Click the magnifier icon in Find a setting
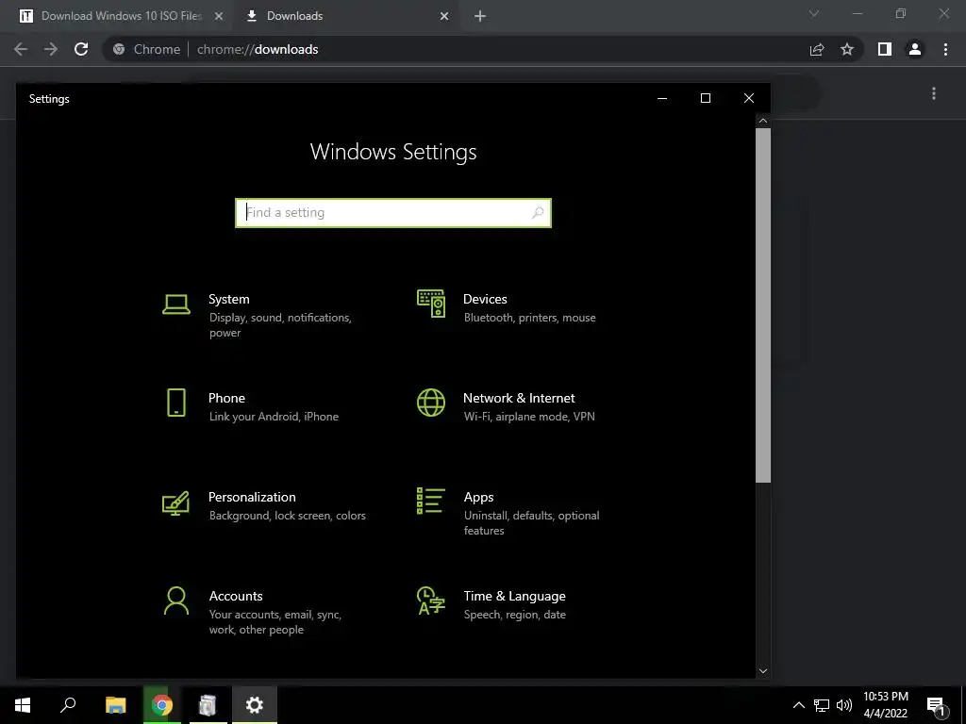Viewport: 966px width, 724px height. point(537,212)
